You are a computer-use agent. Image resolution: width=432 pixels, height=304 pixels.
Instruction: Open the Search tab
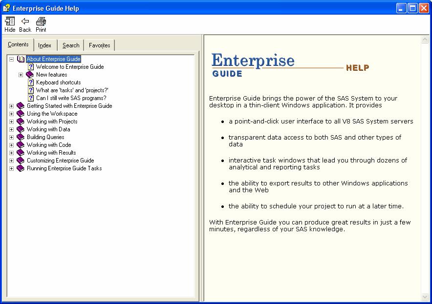71,45
